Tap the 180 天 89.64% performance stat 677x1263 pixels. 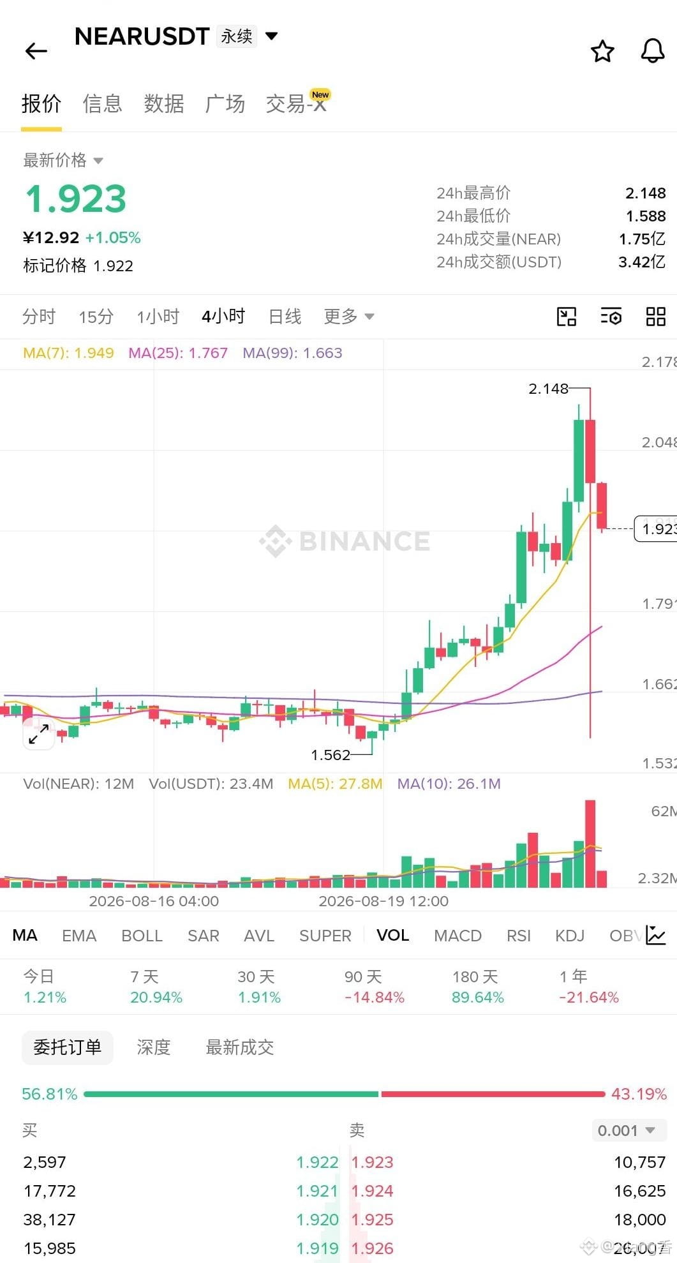(478, 987)
